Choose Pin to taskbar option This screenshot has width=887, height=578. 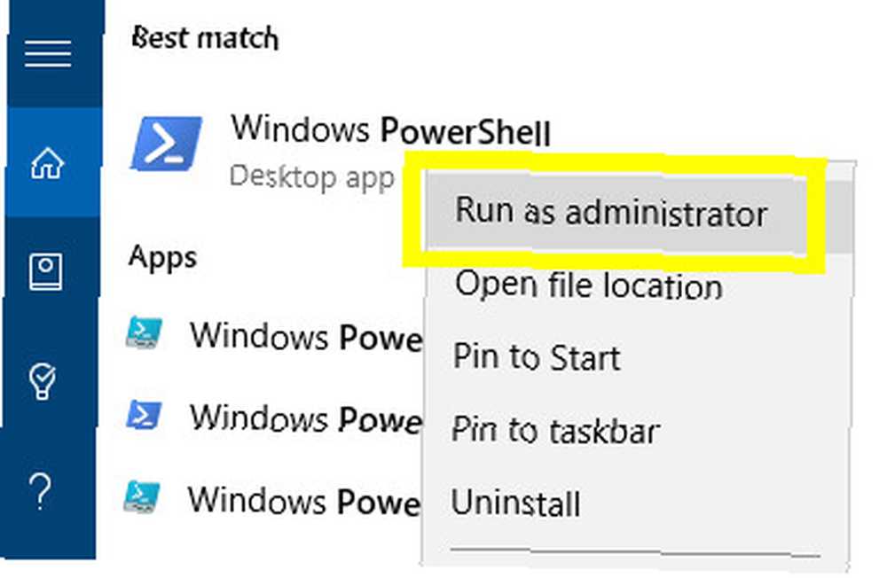click(555, 431)
